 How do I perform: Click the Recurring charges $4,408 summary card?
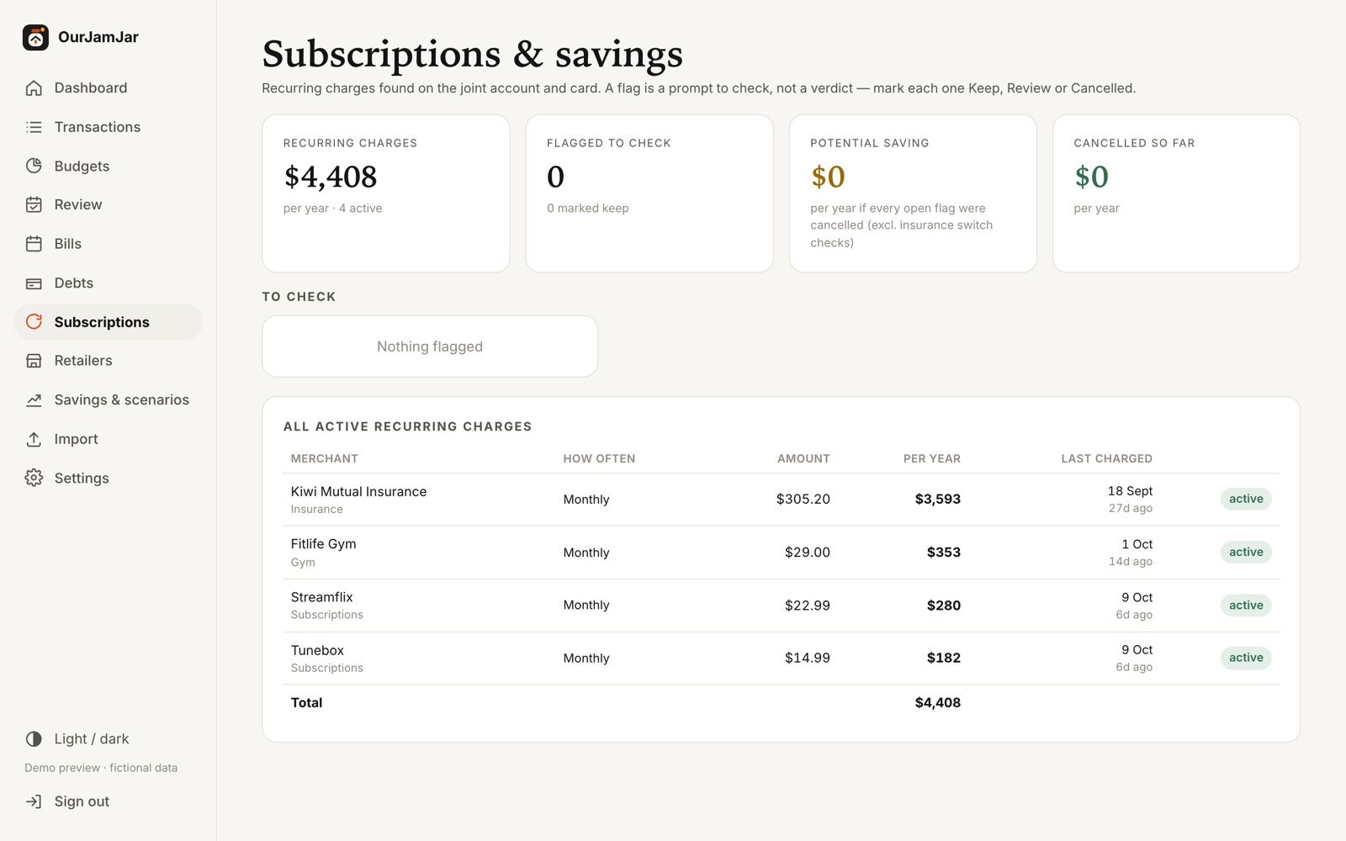(386, 193)
